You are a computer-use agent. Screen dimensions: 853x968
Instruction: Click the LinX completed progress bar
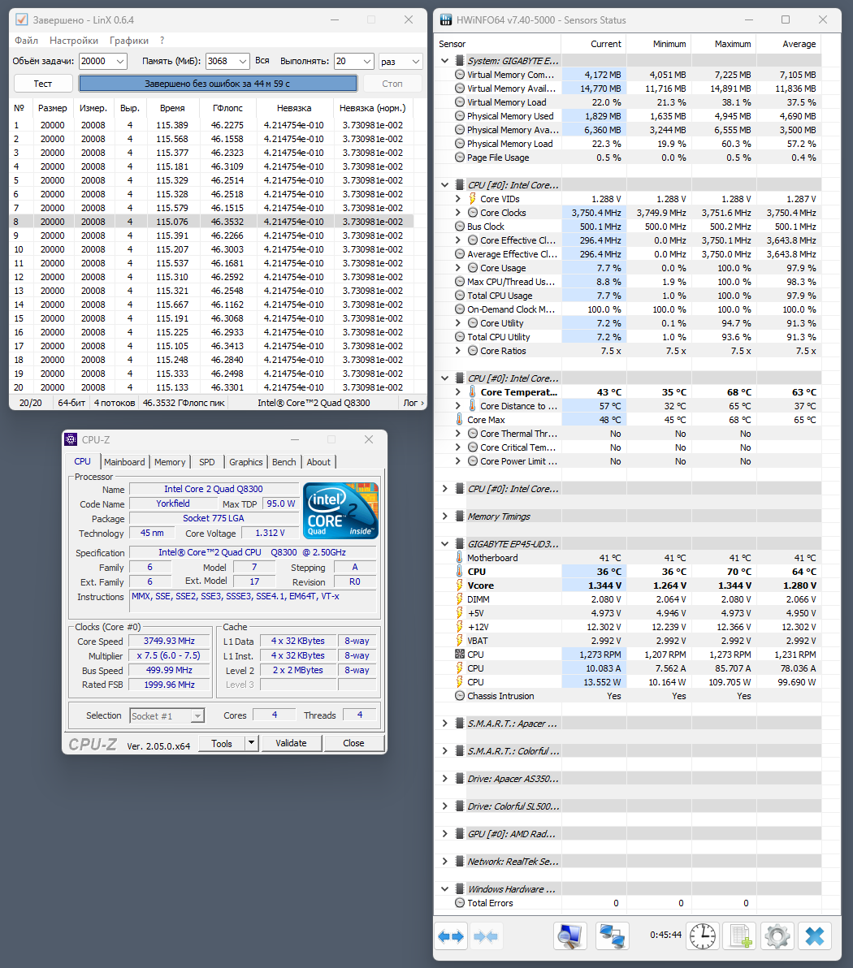[218, 84]
